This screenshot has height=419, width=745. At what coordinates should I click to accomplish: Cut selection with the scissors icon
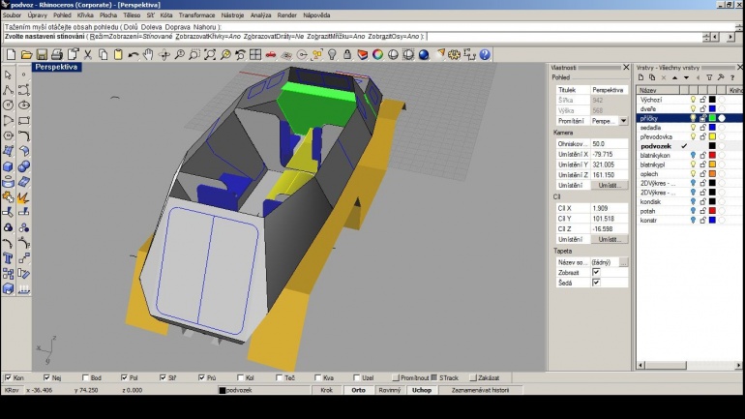click(87, 54)
